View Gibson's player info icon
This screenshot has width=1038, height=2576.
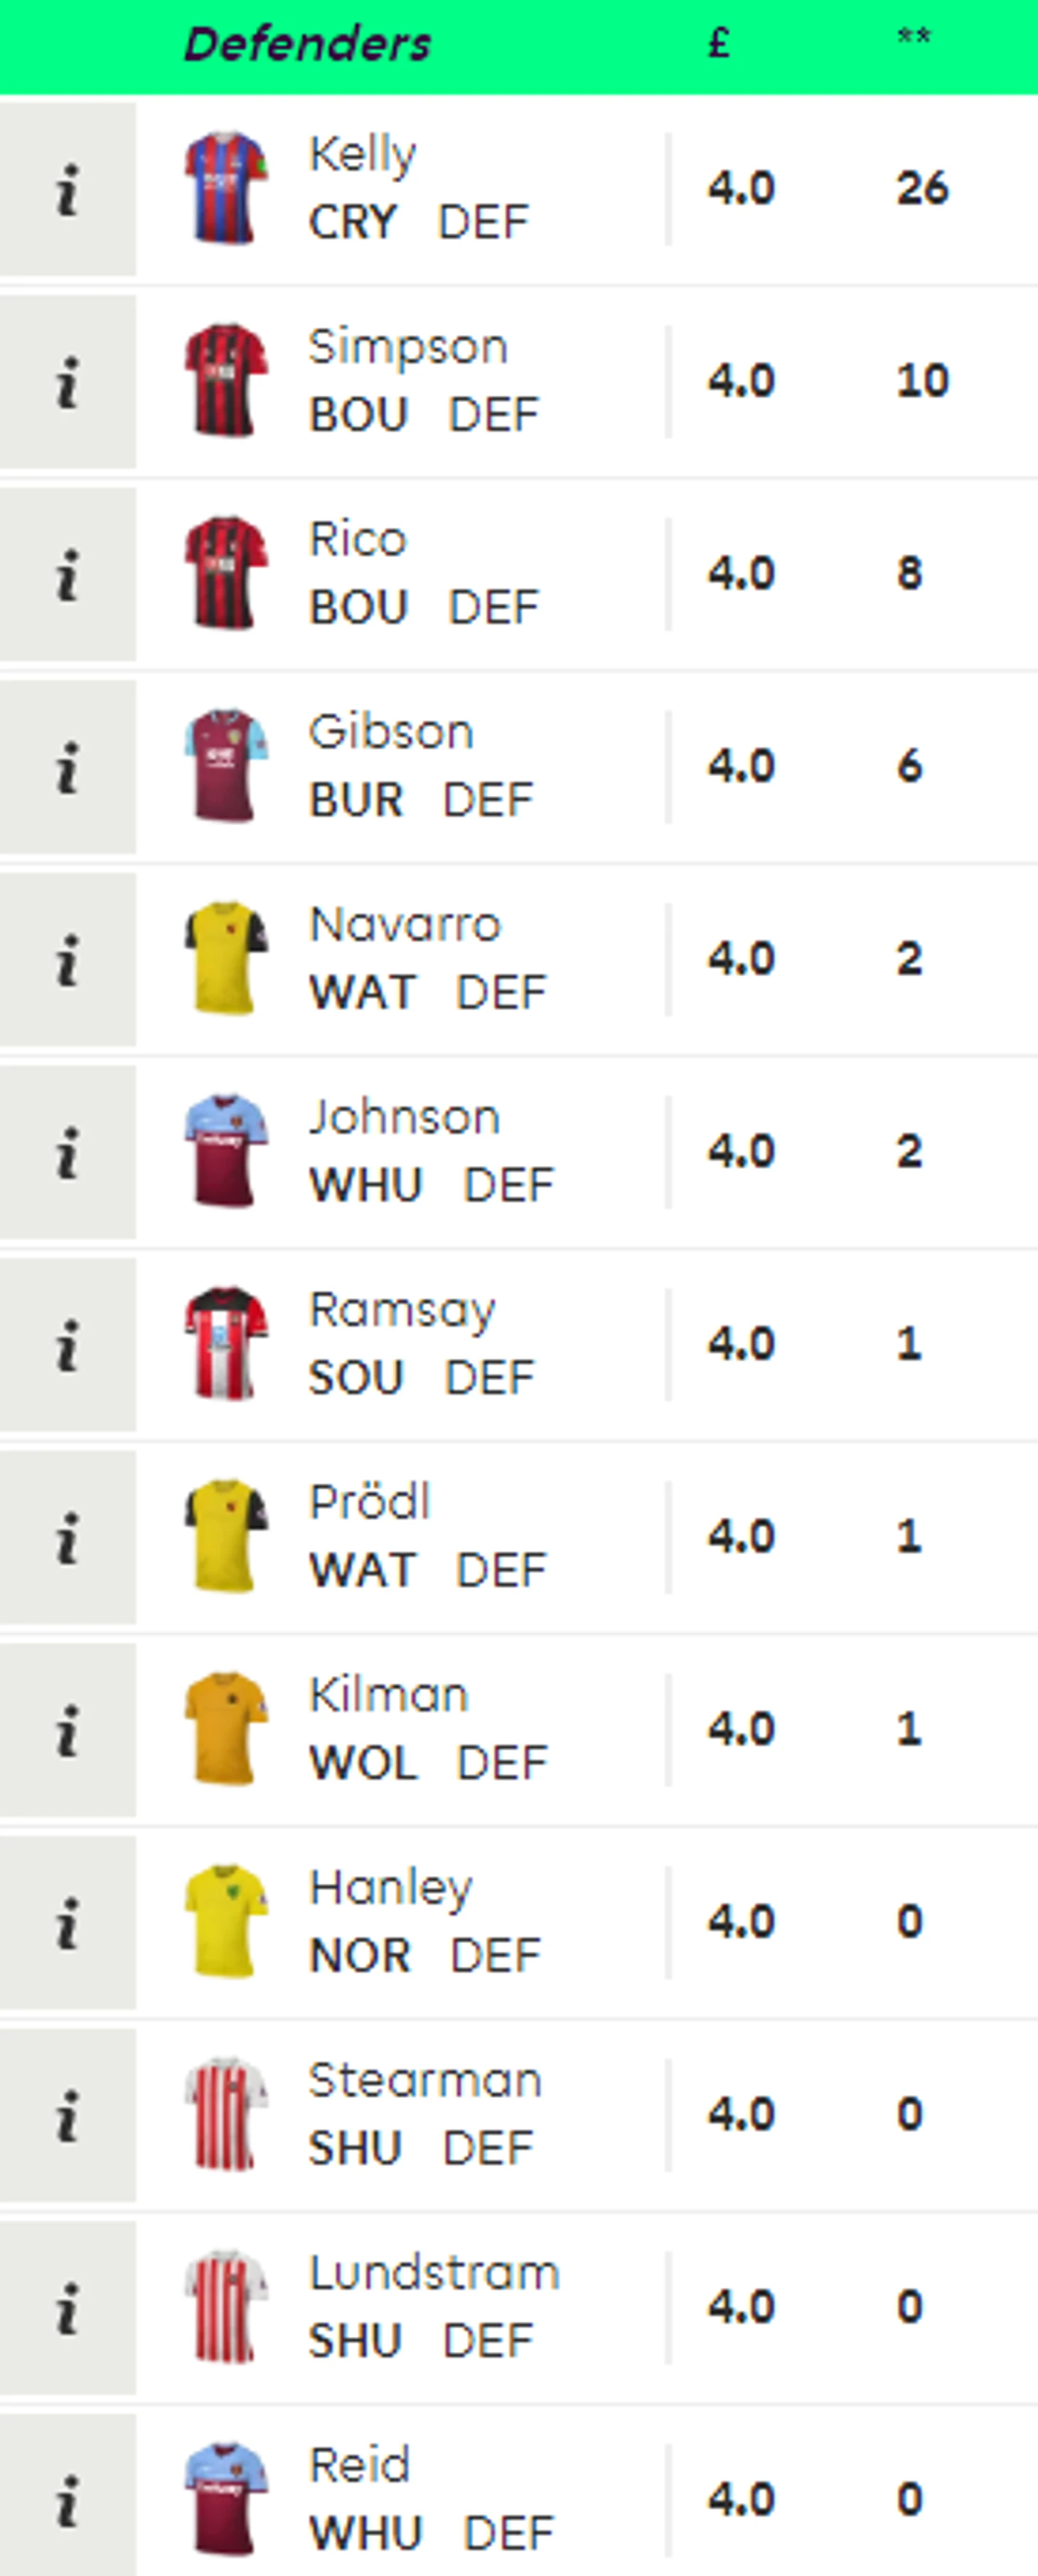(67, 767)
